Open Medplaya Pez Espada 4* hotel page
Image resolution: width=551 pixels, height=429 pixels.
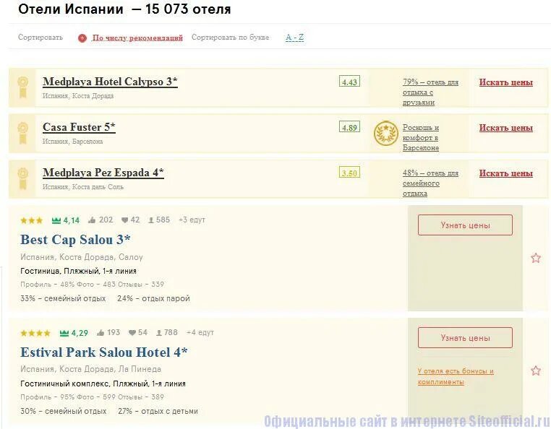point(103,173)
